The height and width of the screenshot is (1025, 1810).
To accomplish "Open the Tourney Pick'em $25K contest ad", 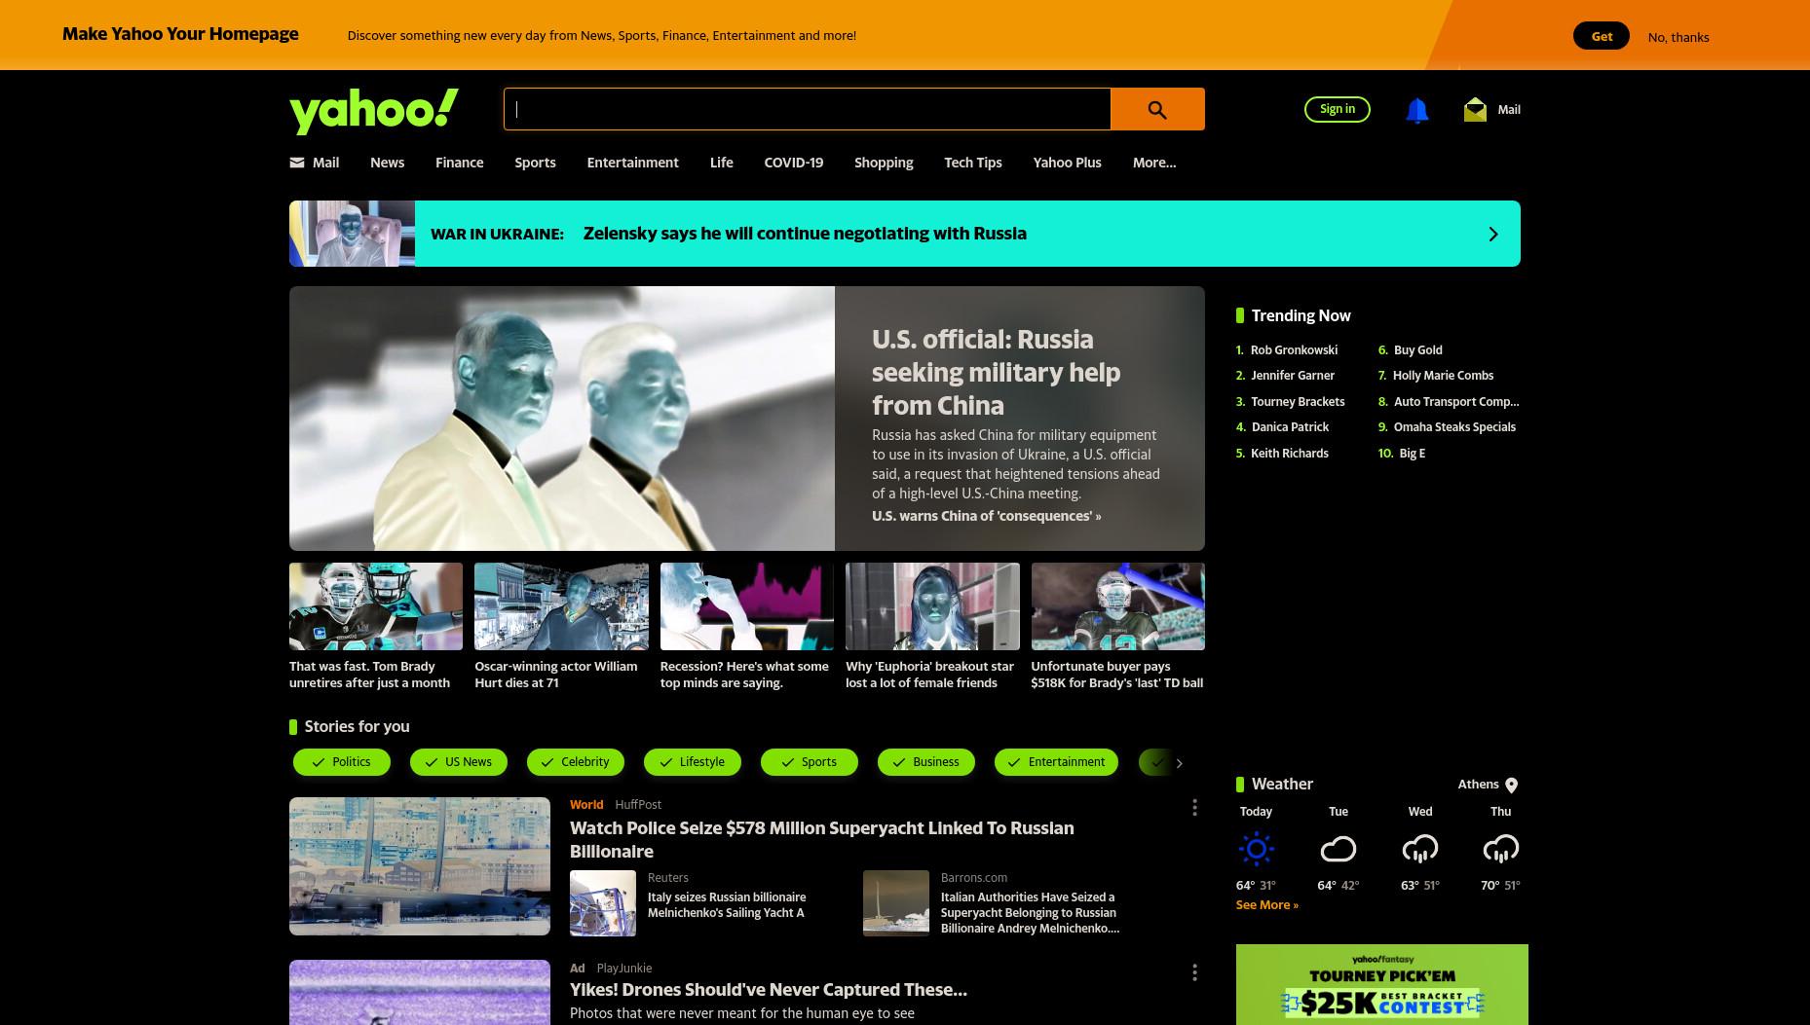I will (x=1382, y=984).
